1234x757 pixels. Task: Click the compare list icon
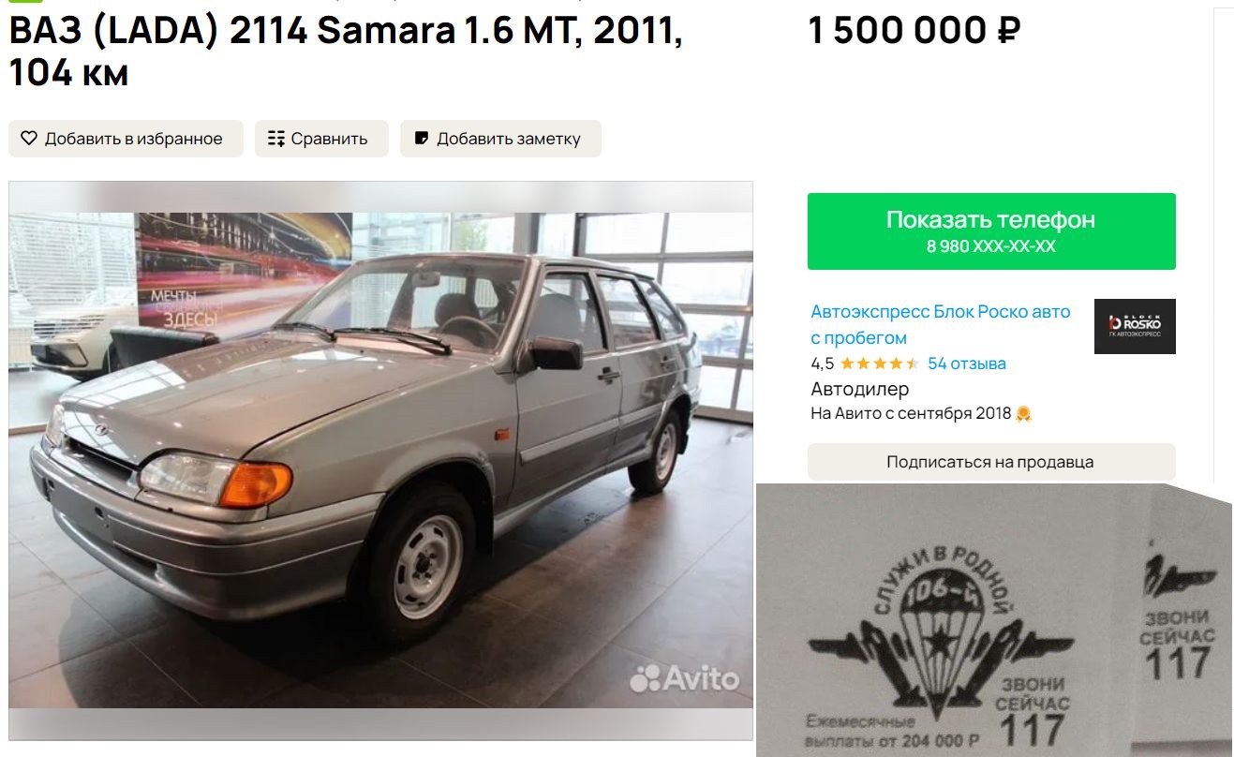pyautogui.click(x=275, y=139)
